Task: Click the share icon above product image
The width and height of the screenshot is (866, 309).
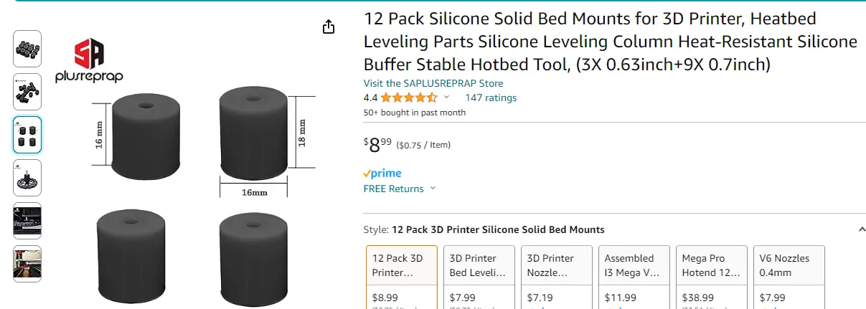Action: [x=329, y=27]
